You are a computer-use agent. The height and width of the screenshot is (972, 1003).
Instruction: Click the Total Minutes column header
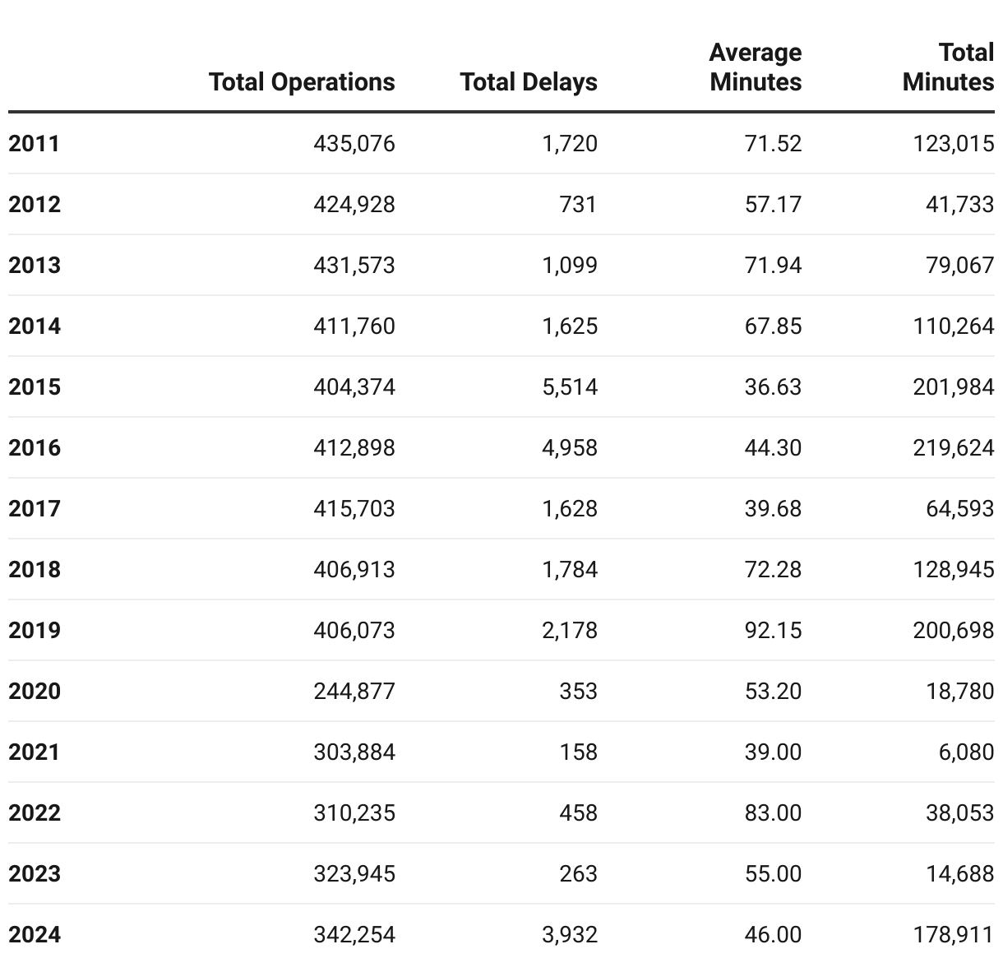tap(948, 67)
